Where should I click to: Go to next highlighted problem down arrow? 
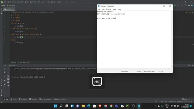[192, 12]
